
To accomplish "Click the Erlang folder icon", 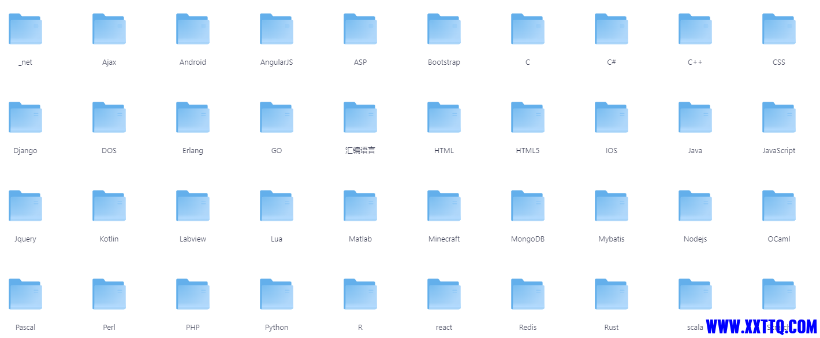I will pyautogui.click(x=193, y=117).
